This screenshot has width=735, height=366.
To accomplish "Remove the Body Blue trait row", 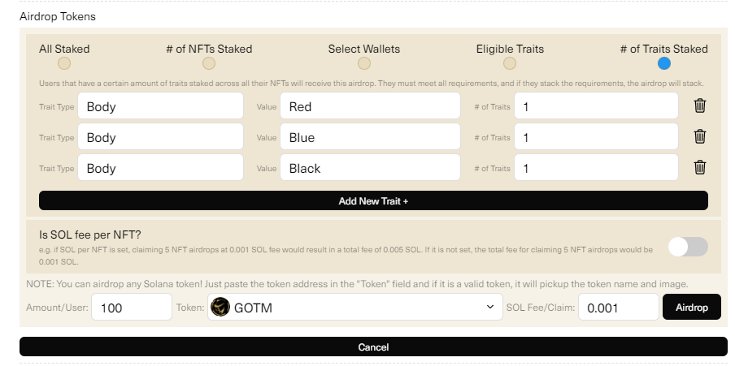I will 699,136.
